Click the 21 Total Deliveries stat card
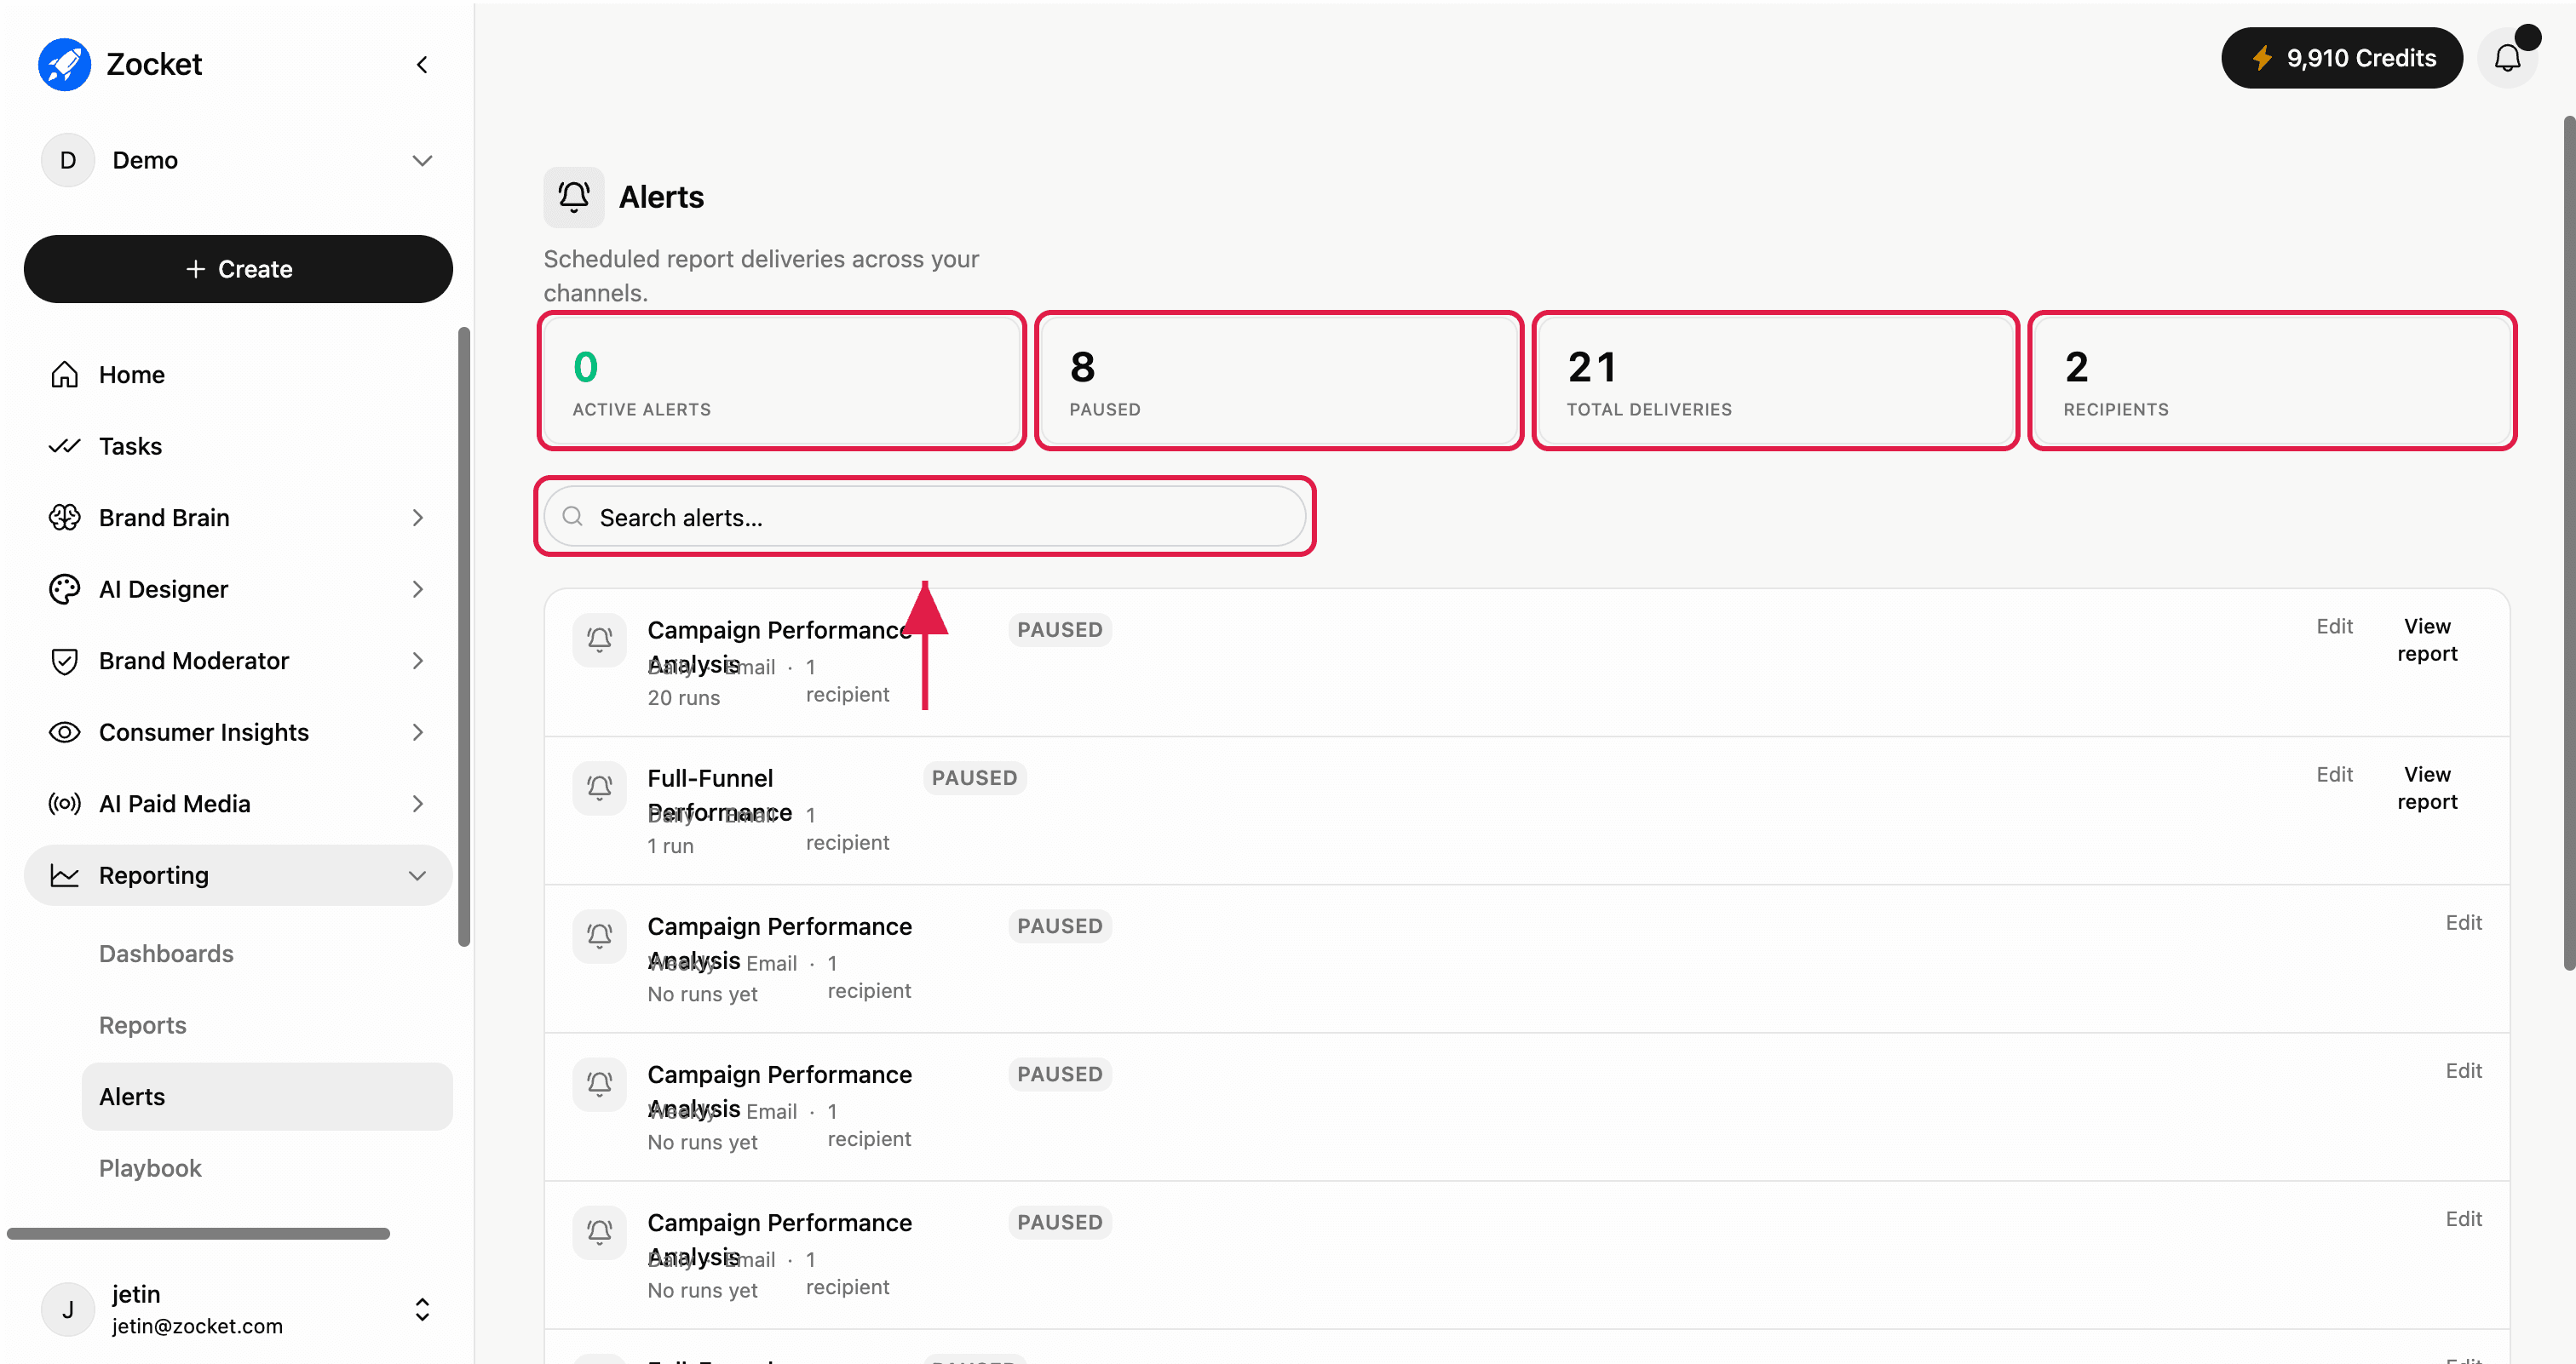Screen dimensions: 2576x1364 [x=1776, y=381]
